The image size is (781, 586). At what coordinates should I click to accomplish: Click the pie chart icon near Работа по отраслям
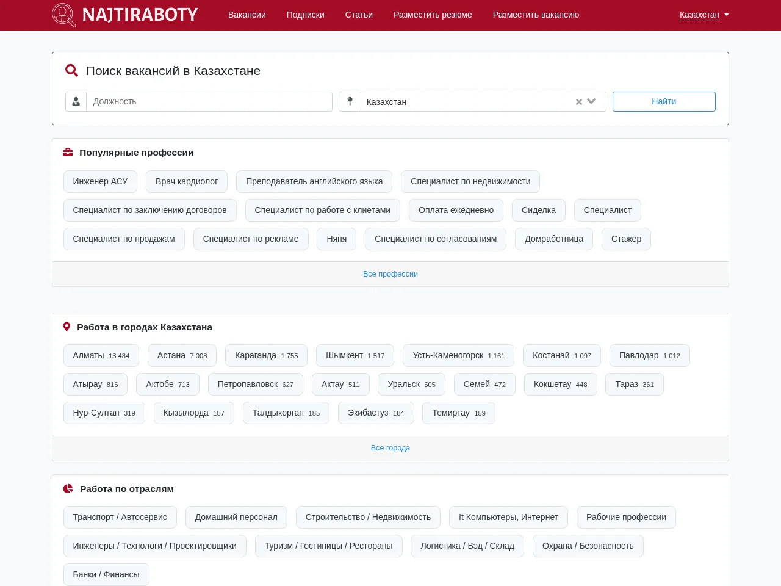click(x=68, y=489)
